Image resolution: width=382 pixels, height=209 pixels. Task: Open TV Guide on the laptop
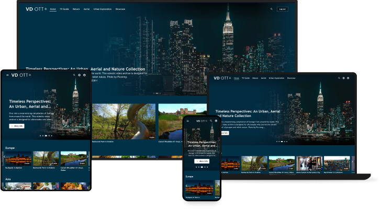245,78
